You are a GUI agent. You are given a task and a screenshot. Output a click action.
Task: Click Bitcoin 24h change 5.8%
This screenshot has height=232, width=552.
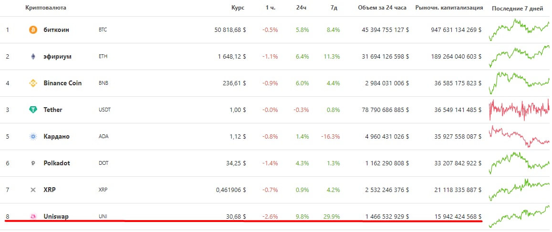point(302,30)
